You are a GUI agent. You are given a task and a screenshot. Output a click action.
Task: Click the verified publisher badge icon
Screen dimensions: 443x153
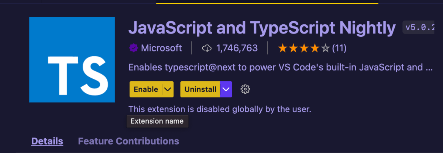tap(133, 48)
